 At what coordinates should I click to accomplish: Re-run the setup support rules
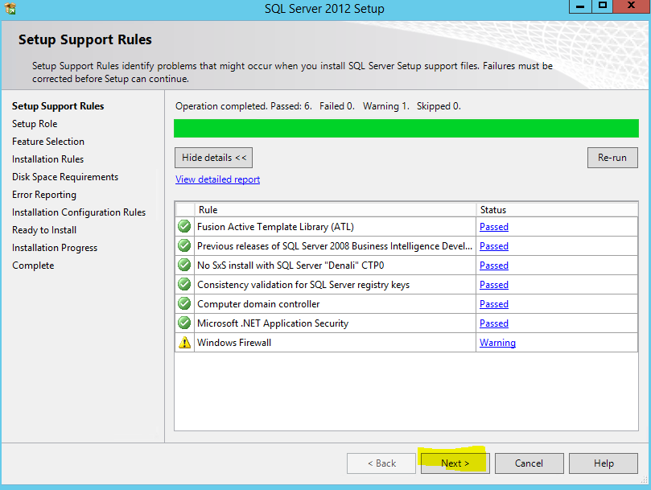612,158
